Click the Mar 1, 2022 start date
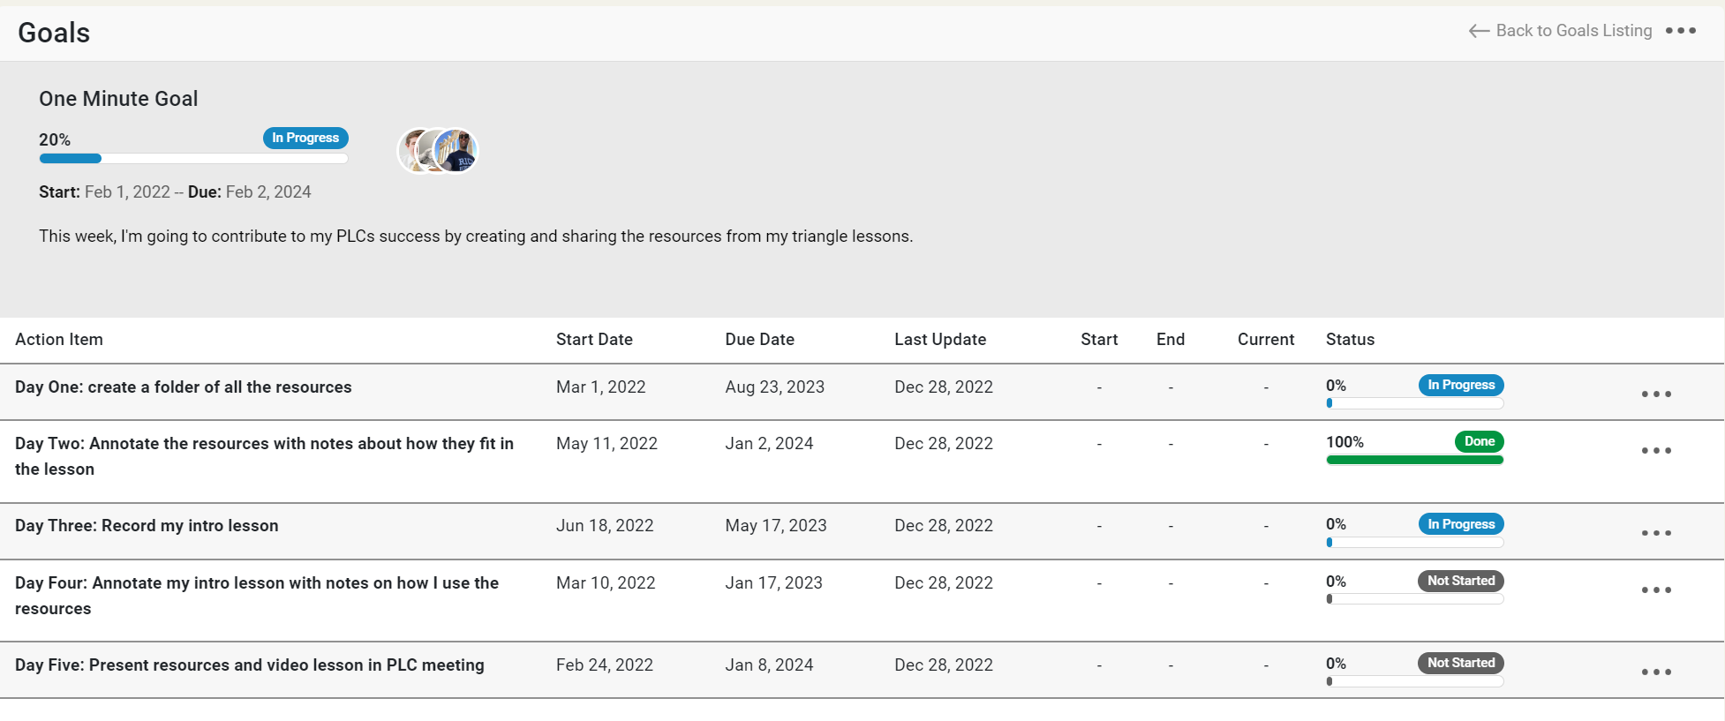Viewport: 1725px width, 721px height. pyautogui.click(x=601, y=387)
